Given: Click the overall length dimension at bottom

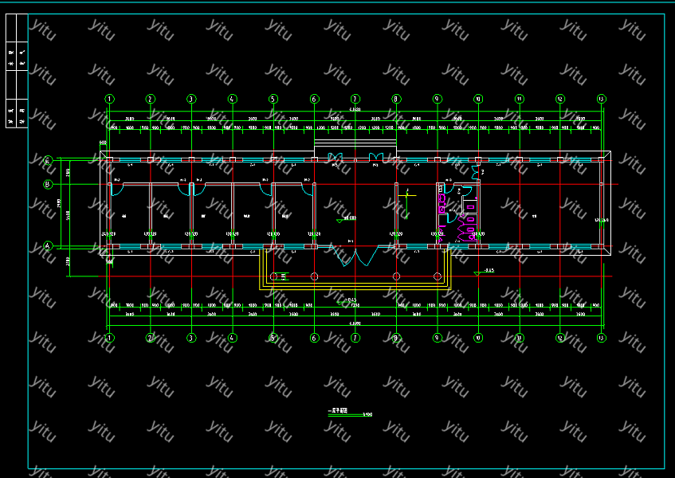Looking at the screenshot, I should point(355,323).
